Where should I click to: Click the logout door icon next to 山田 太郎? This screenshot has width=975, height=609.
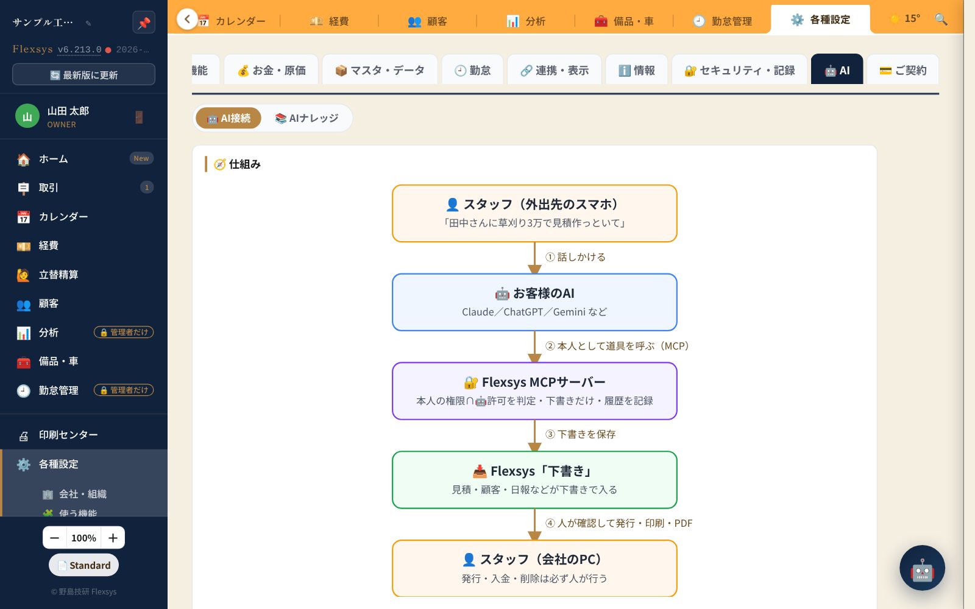click(x=139, y=117)
